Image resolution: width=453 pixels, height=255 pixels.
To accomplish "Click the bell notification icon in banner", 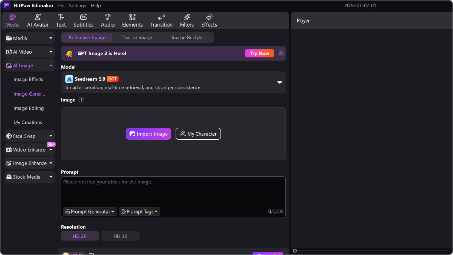I will coord(69,53).
